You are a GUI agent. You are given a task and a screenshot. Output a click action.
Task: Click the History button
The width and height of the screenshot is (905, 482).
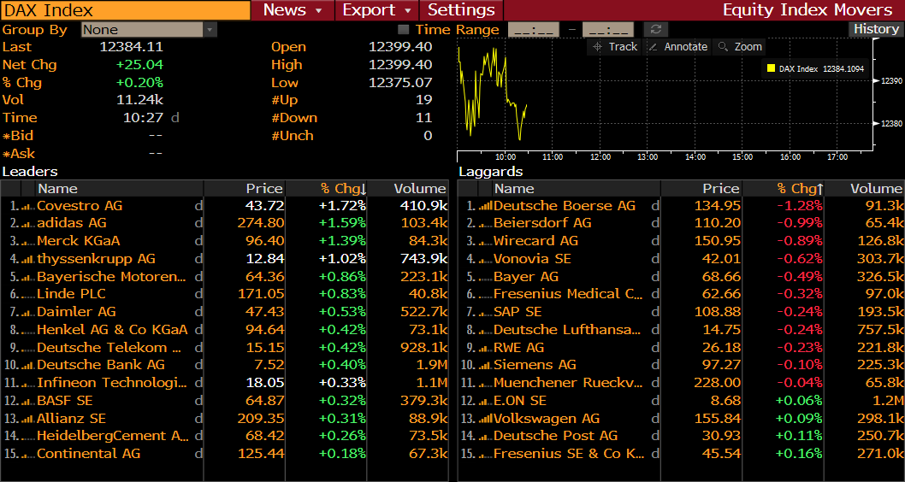point(876,29)
